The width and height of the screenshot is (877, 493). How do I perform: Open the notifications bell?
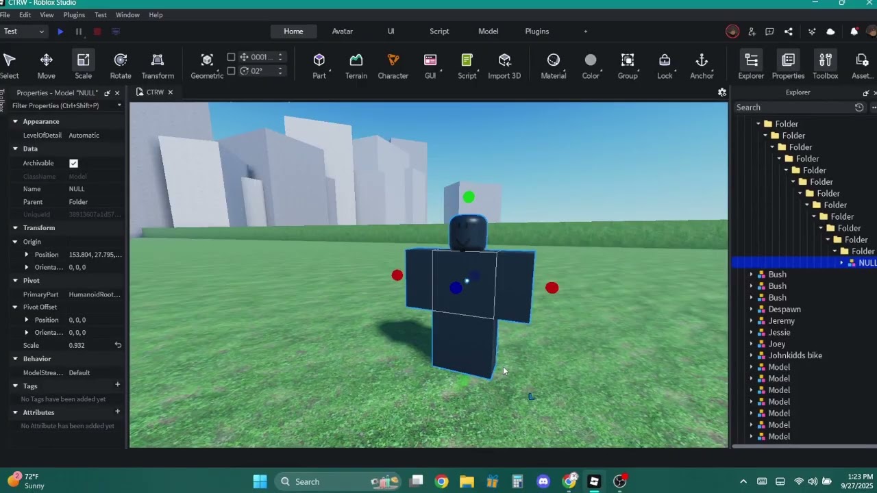tap(854, 31)
